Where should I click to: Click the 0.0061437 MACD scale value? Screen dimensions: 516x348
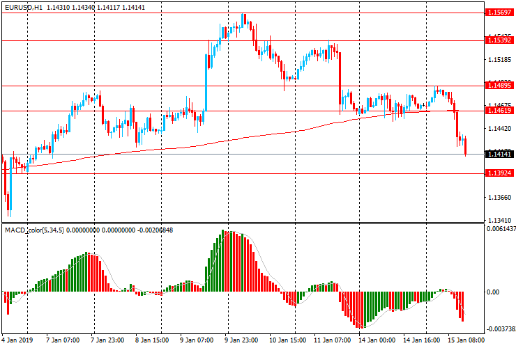coord(500,229)
